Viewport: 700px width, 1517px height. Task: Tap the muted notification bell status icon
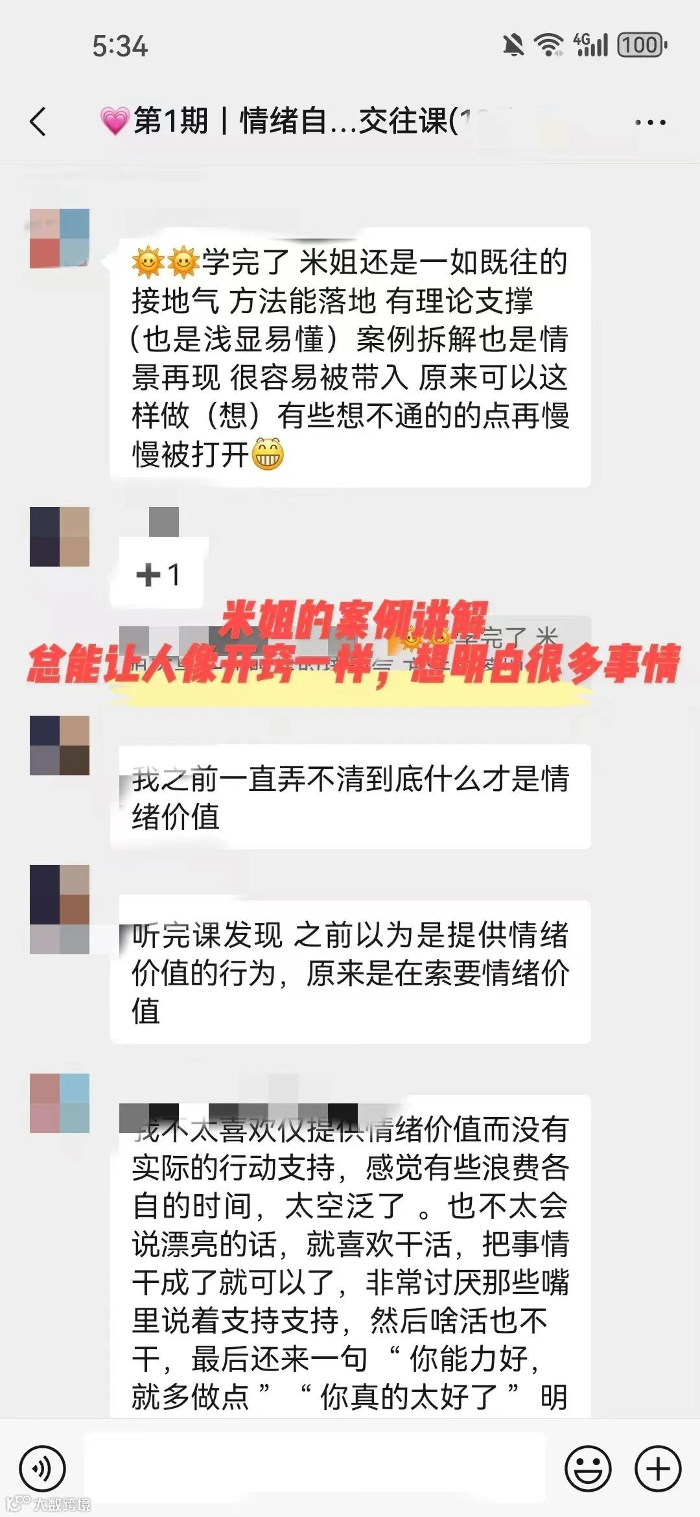click(514, 45)
